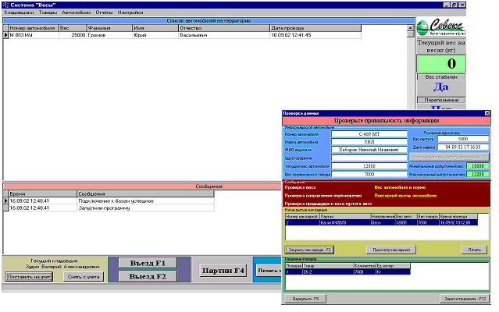
Task: Select message Подключение к базам успешное
Action: (x=145, y=200)
